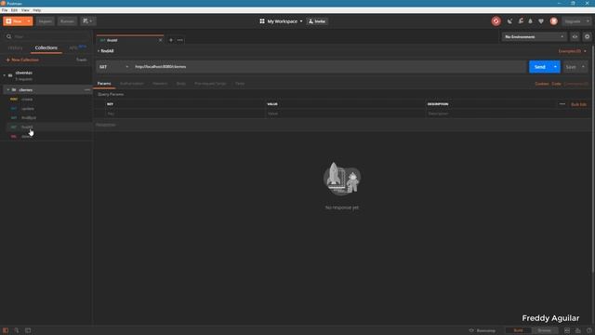
Task: Expand the findAll request name arrow
Action: [99, 51]
